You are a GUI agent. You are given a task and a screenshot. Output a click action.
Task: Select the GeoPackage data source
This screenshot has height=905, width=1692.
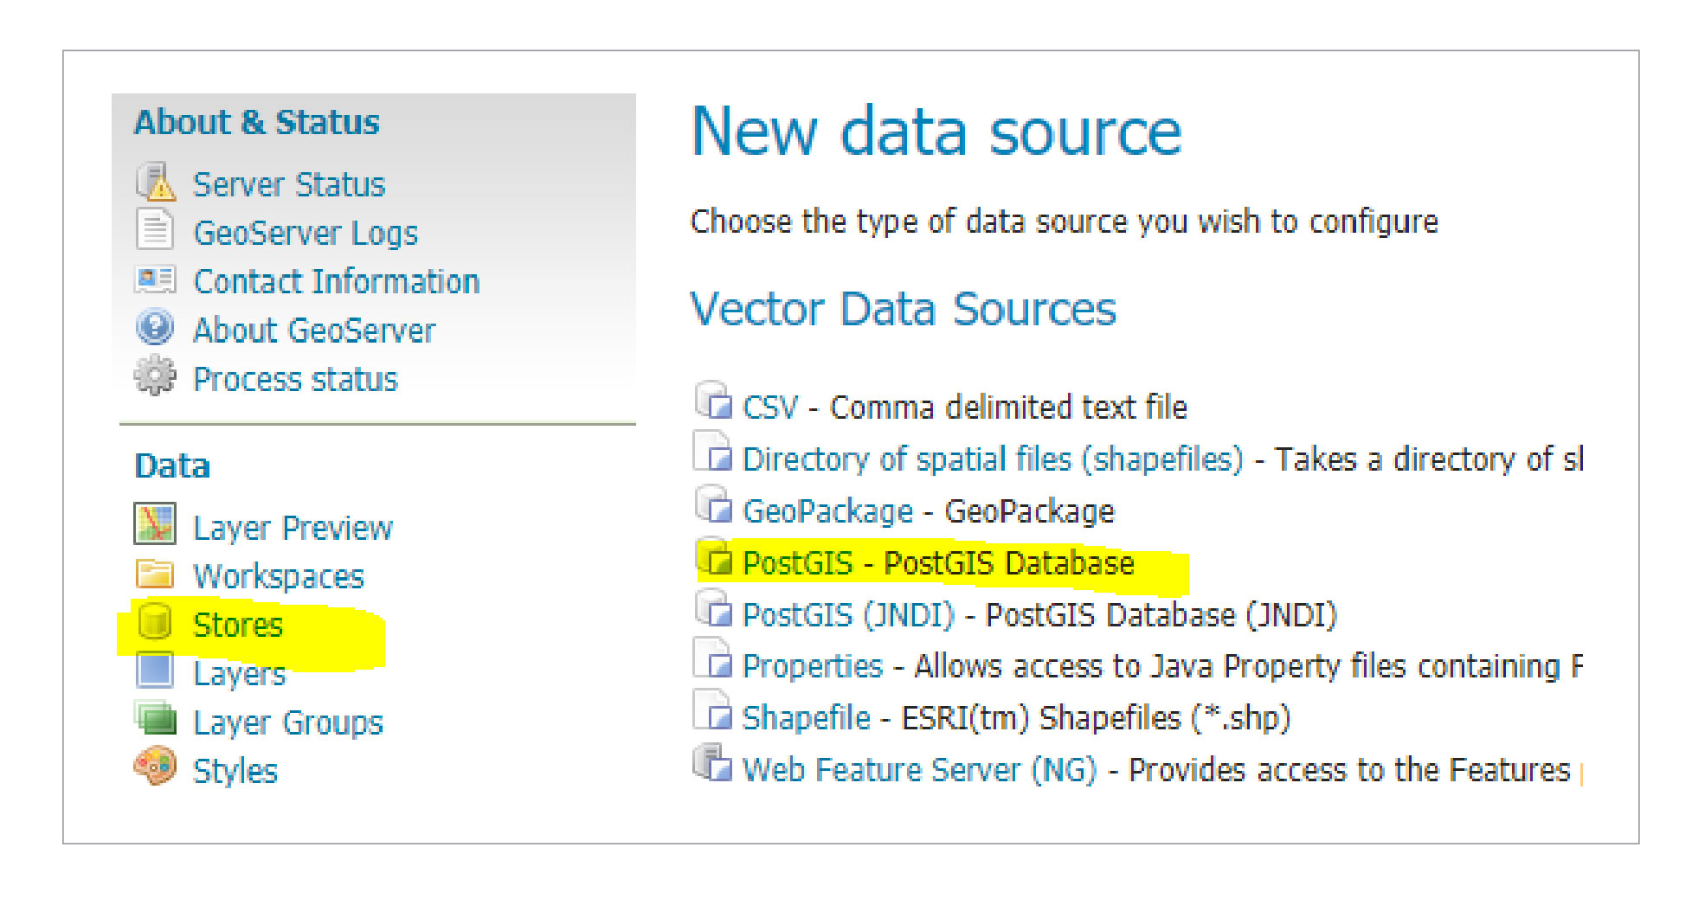[x=827, y=511]
